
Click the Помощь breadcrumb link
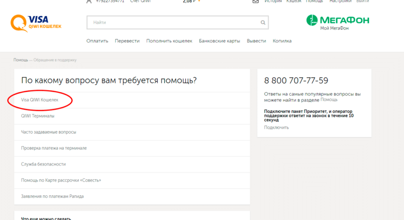[x=21, y=60]
